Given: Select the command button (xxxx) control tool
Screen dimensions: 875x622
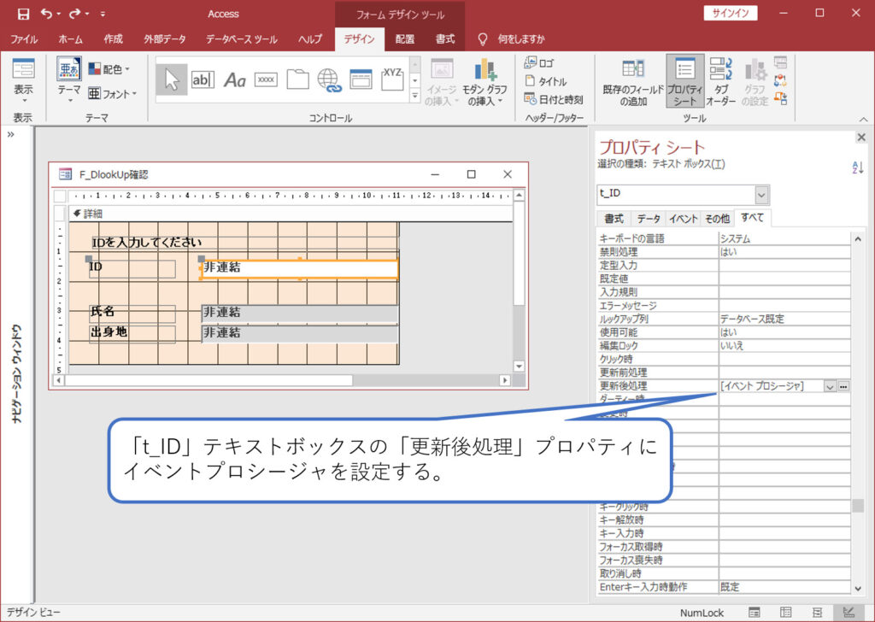Looking at the screenshot, I should click(x=267, y=79).
